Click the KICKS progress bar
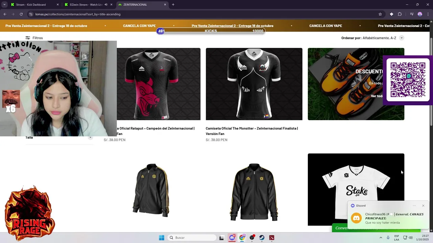This screenshot has height=243, width=433. [211, 31]
